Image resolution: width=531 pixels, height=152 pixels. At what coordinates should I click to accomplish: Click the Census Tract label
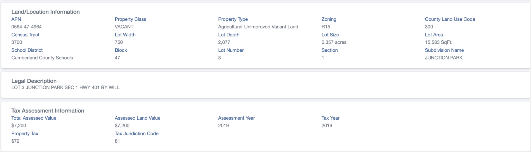point(25,35)
